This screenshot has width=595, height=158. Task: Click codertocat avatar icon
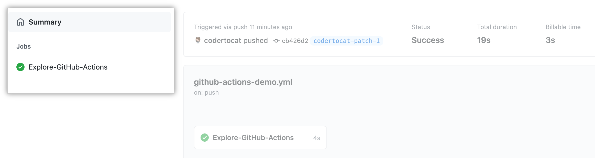pyautogui.click(x=198, y=40)
